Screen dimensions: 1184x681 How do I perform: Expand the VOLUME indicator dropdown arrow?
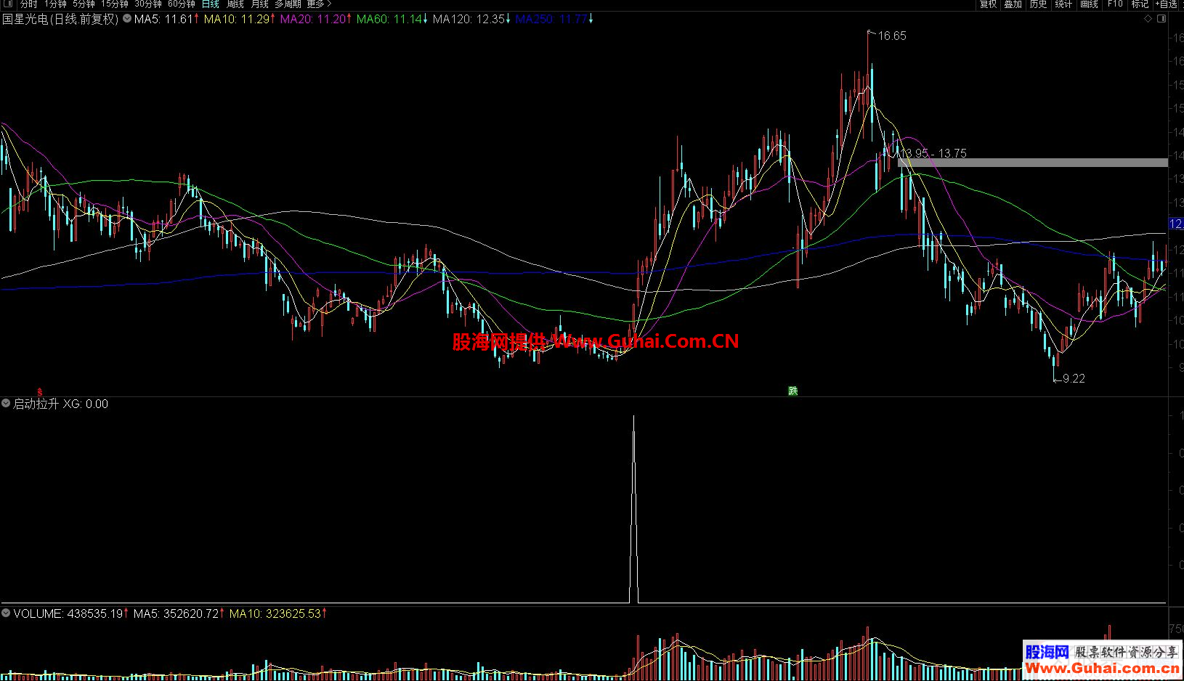pos(6,613)
